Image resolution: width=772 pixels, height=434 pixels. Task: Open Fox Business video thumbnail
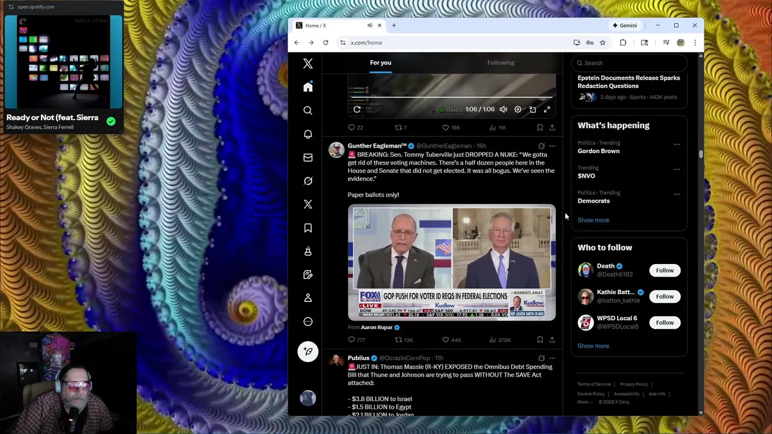452,263
